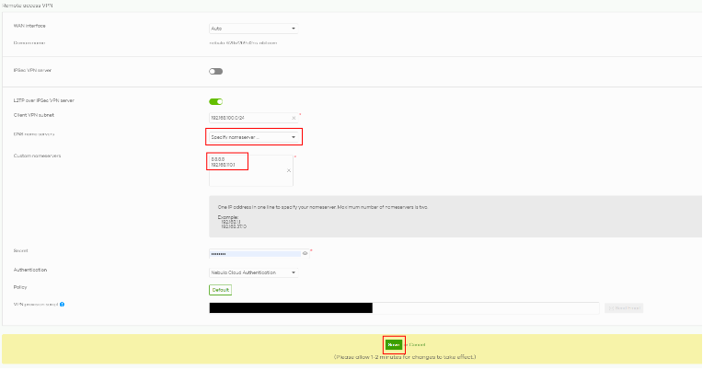Show the Secret password with eye icon

pyautogui.click(x=305, y=251)
